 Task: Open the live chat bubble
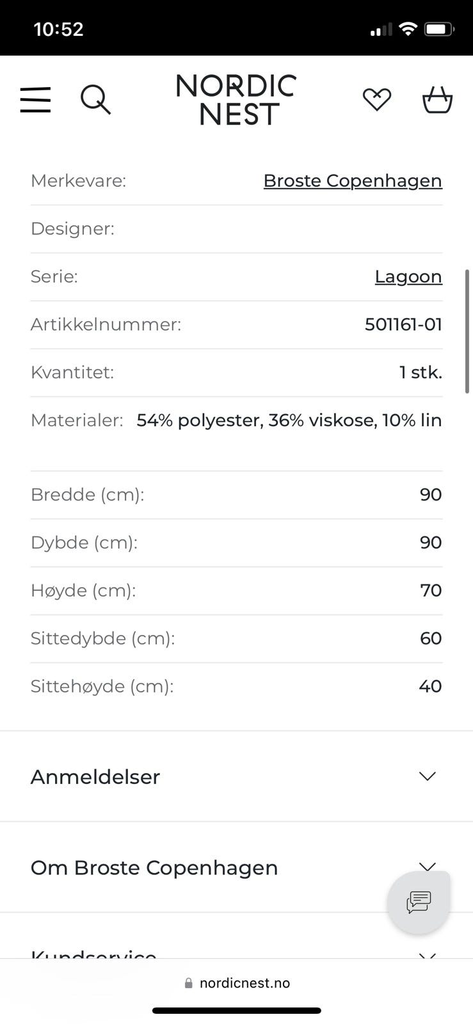click(419, 902)
